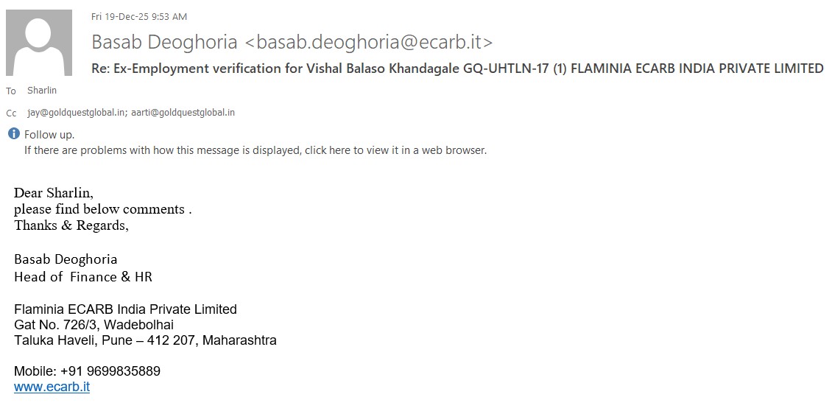Screen dimensions: 832x414
Task: Click the blue info icon beside Follow up
Action: click(x=13, y=134)
